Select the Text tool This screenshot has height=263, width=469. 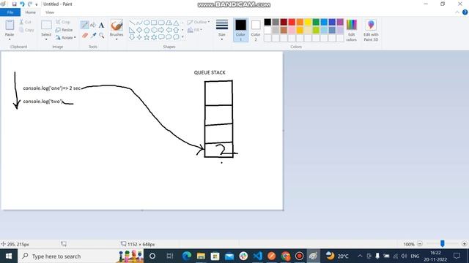pyautogui.click(x=101, y=26)
